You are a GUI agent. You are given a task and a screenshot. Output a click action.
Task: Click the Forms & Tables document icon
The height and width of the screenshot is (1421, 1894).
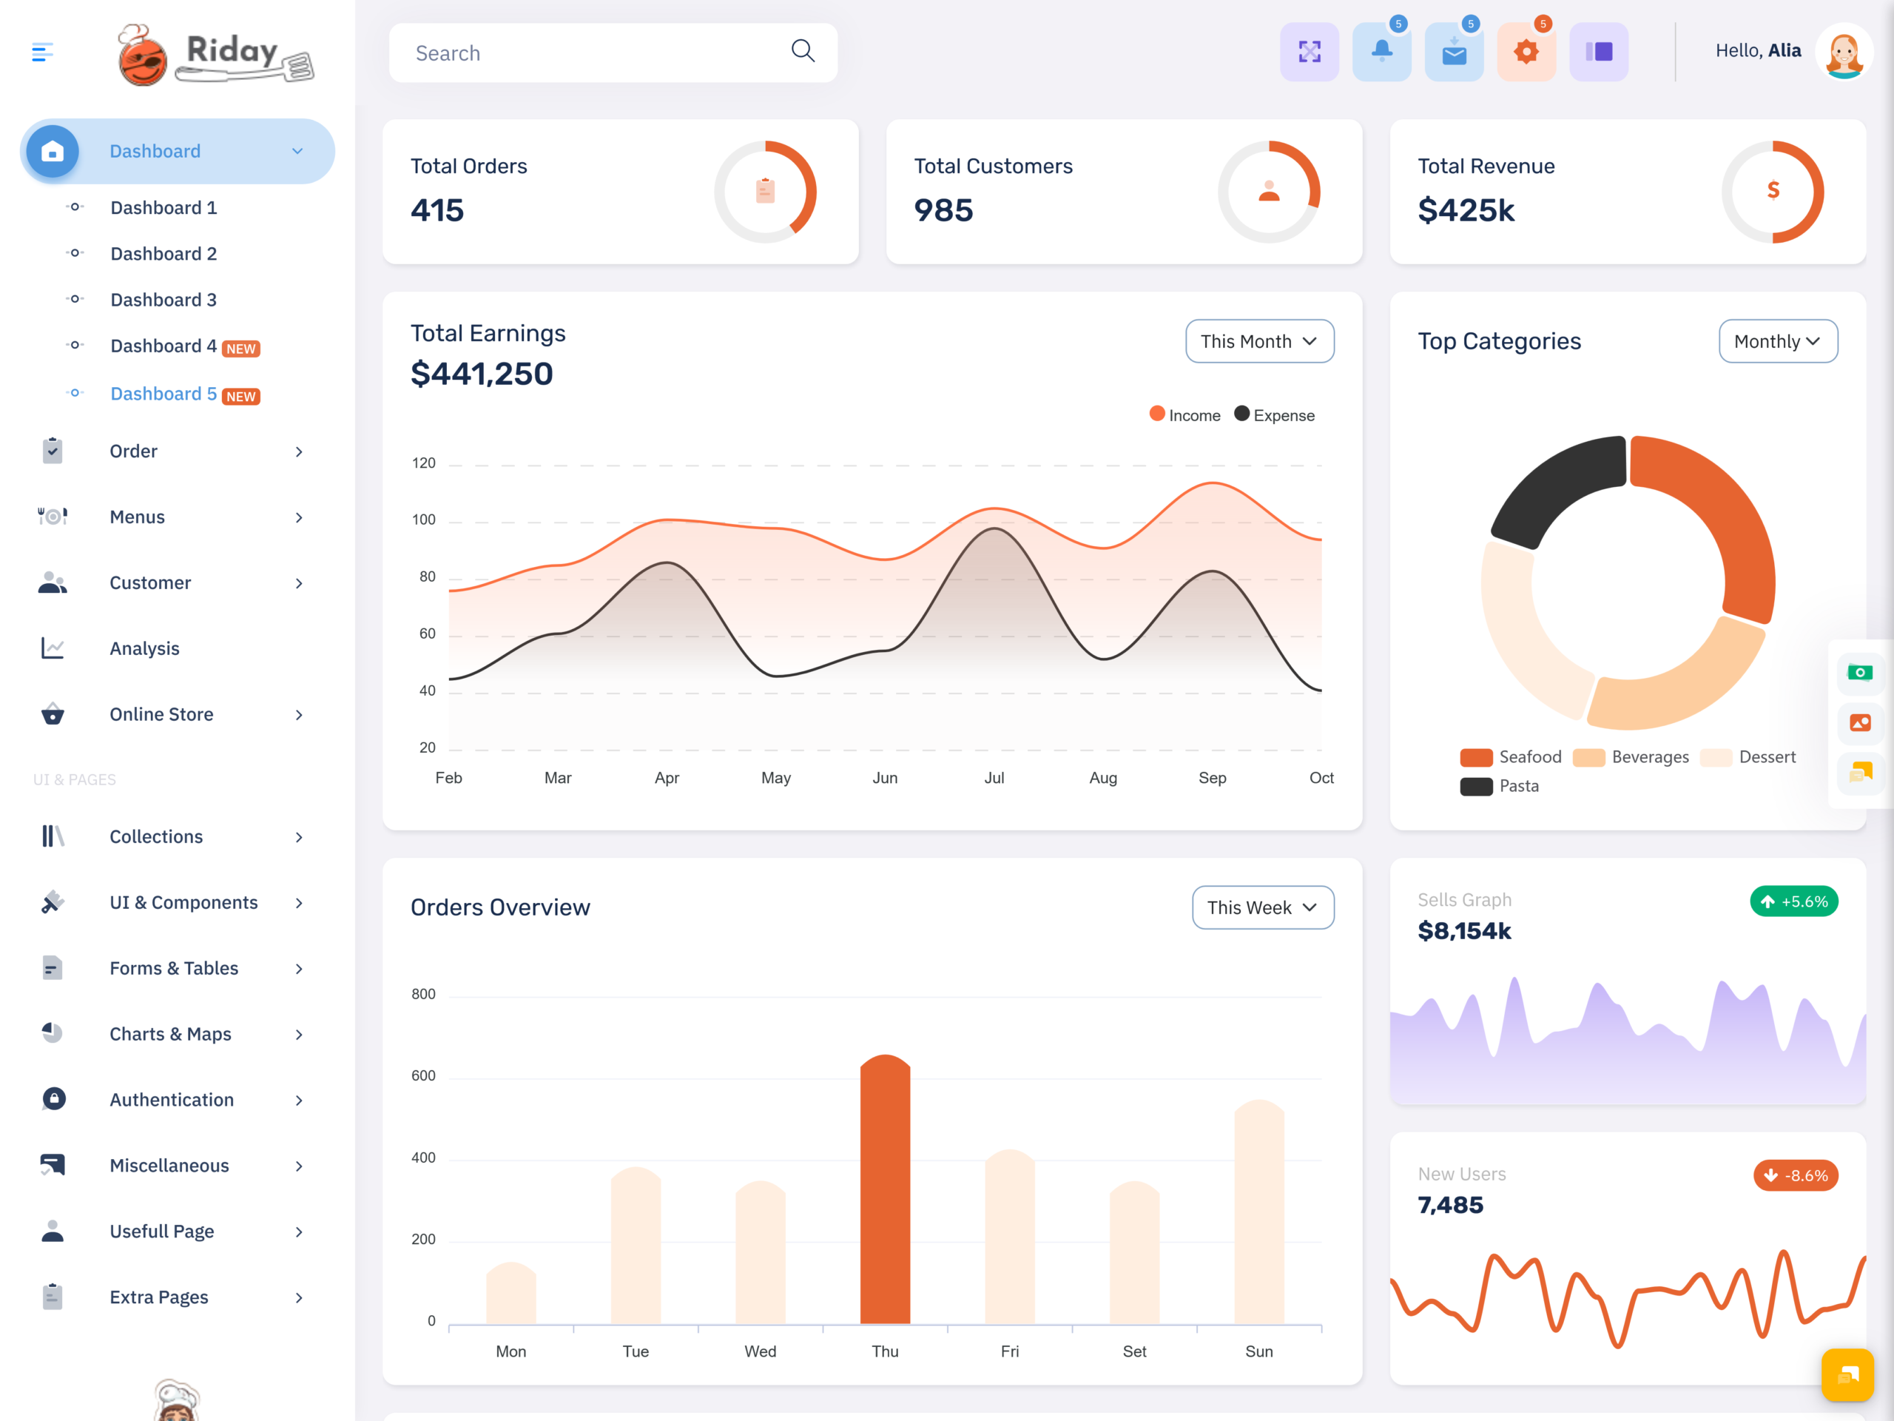[53, 968]
